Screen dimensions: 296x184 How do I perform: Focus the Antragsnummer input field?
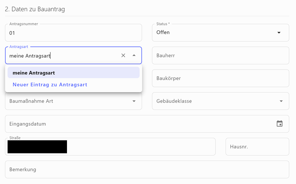point(73,33)
